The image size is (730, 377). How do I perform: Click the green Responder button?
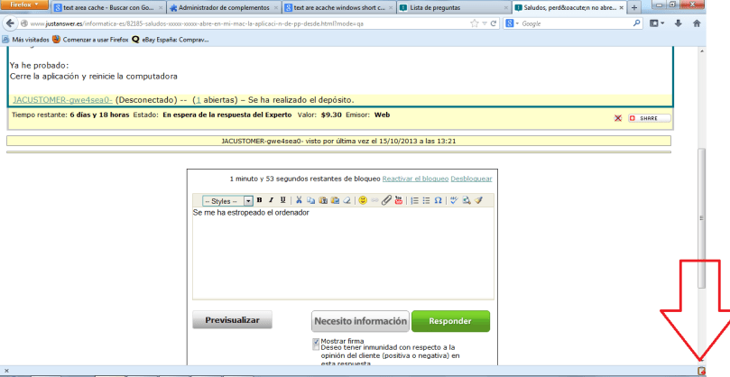pos(450,320)
